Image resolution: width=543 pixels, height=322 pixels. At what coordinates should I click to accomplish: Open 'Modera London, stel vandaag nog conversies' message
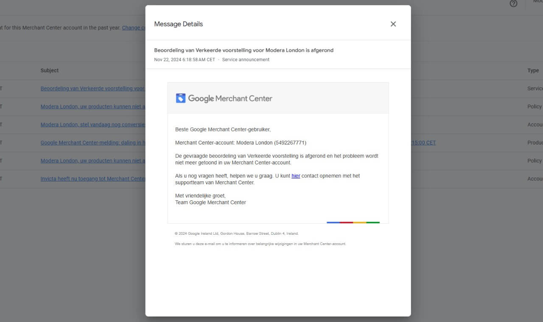[x=93, y=125]
